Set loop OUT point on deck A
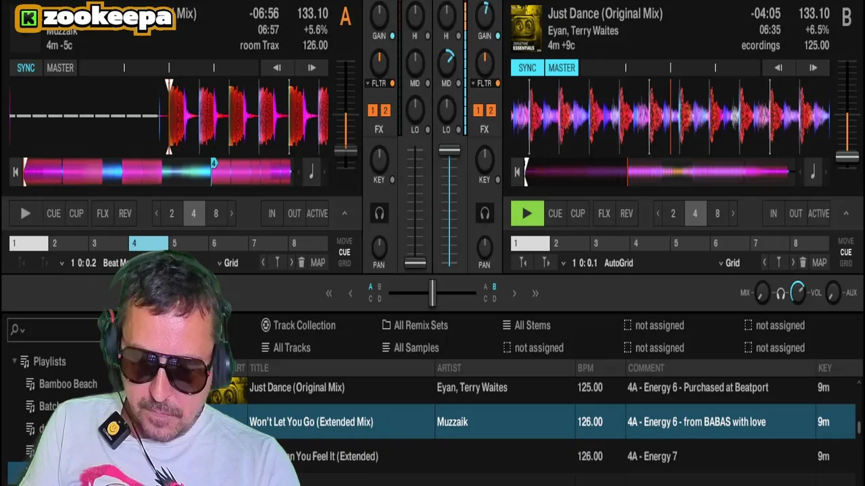This screenshot has width=865, height=486. pyautogui.click(x=294, y=213)
